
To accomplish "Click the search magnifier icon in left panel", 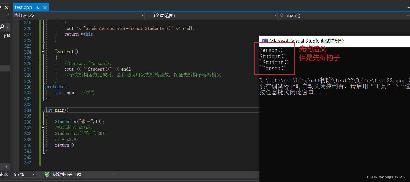I will [x=2, y=27].
